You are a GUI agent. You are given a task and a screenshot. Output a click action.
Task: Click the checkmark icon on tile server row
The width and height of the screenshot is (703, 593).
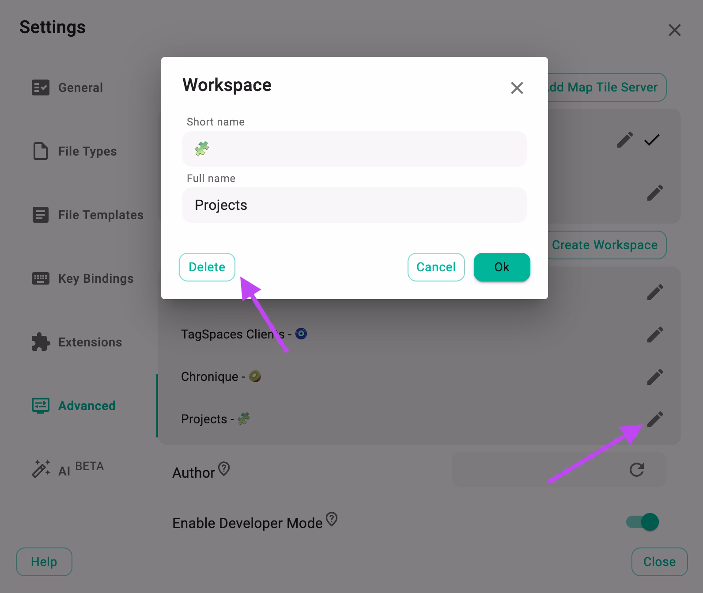pyautogui.click(x=651, y=140)
